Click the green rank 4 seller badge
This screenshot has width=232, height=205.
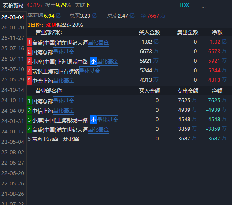pos(29,129)
